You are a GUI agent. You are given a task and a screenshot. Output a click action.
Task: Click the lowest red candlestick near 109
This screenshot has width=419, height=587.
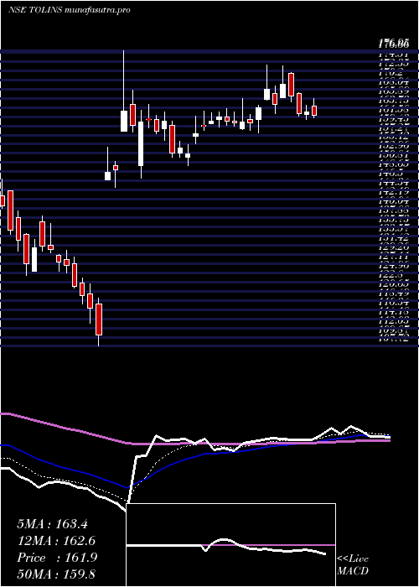tap(99, 322)
